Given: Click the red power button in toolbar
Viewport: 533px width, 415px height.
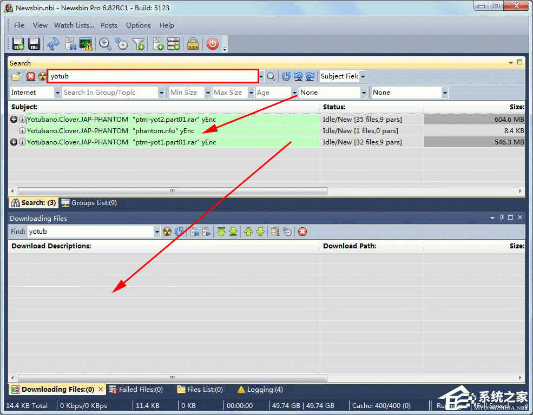Looking at the screenshot, I should [x=213, y=44].
